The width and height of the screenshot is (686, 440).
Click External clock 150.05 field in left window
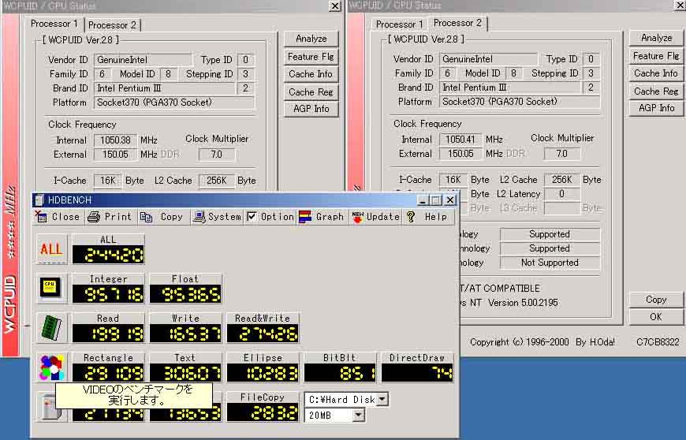115,154
